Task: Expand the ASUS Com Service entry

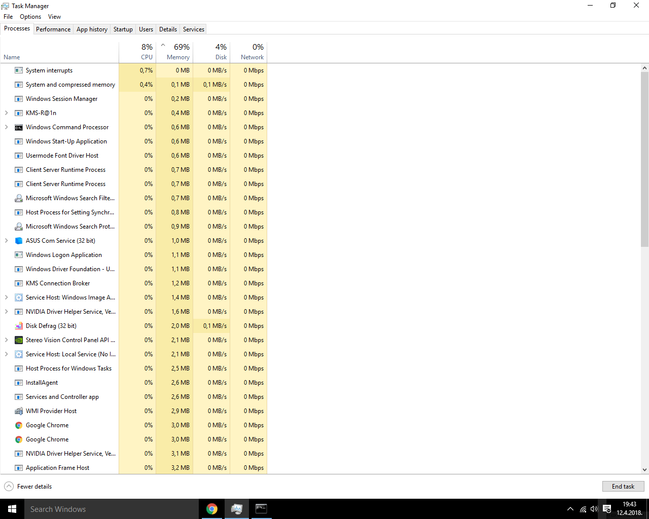Action: tap(7, 241)
